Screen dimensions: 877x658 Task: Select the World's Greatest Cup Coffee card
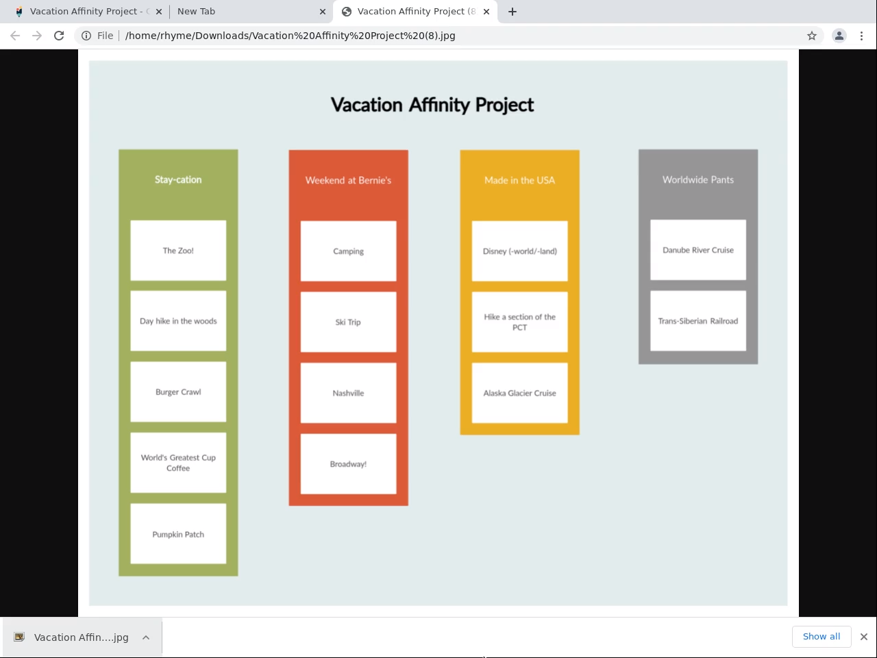tap(178, 463)
